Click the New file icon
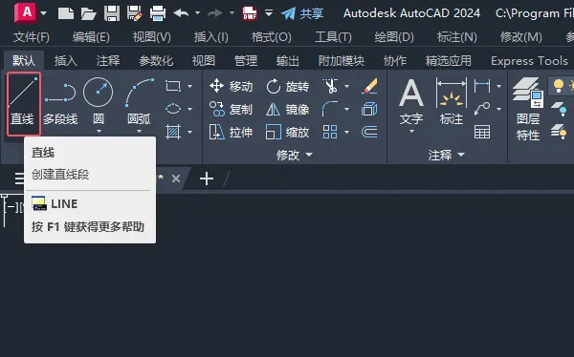 [66, 13]
